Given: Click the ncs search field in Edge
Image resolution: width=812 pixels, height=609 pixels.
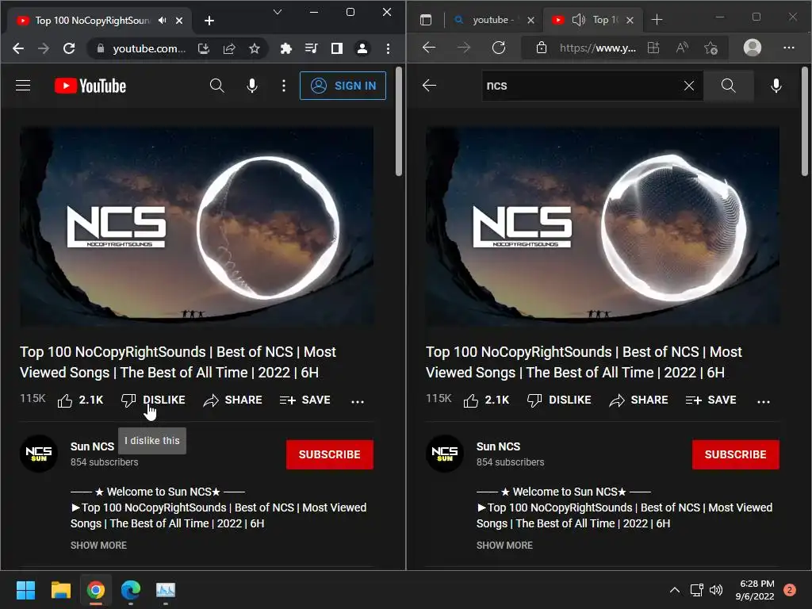Looking at the screenshot, I should coord(580,86).
